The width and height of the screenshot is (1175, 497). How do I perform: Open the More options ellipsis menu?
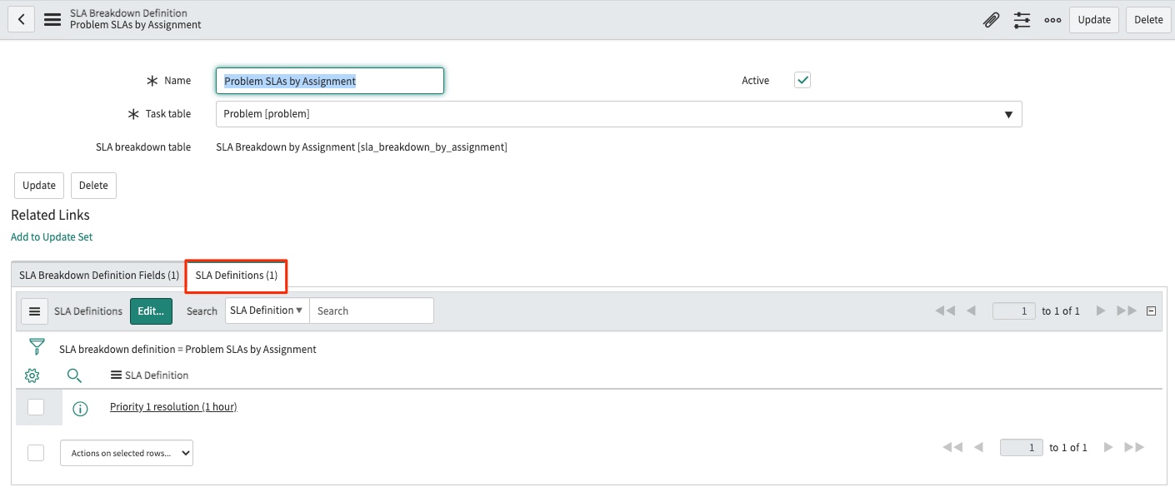tap(1052, 19)
